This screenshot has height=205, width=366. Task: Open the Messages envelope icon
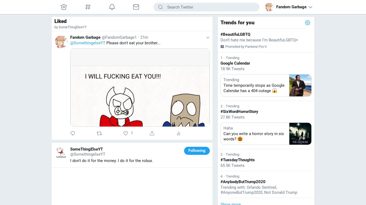(136, 7)
